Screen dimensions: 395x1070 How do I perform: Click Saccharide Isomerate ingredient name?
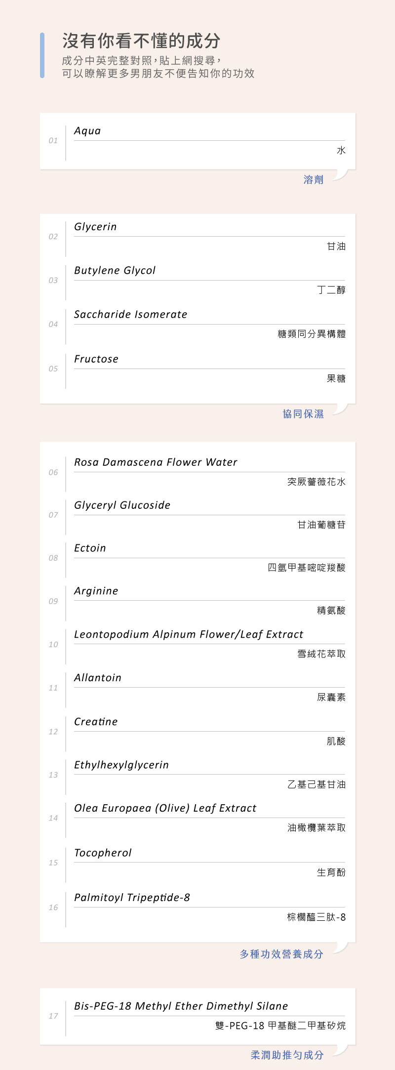(130, 315)
